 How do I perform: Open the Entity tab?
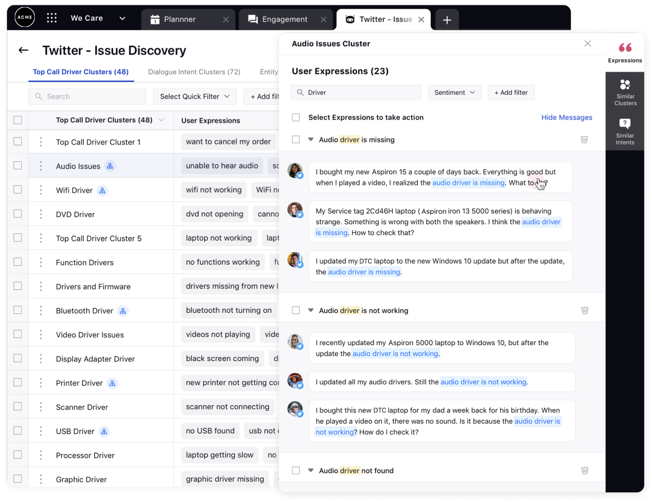pos(269,72)
